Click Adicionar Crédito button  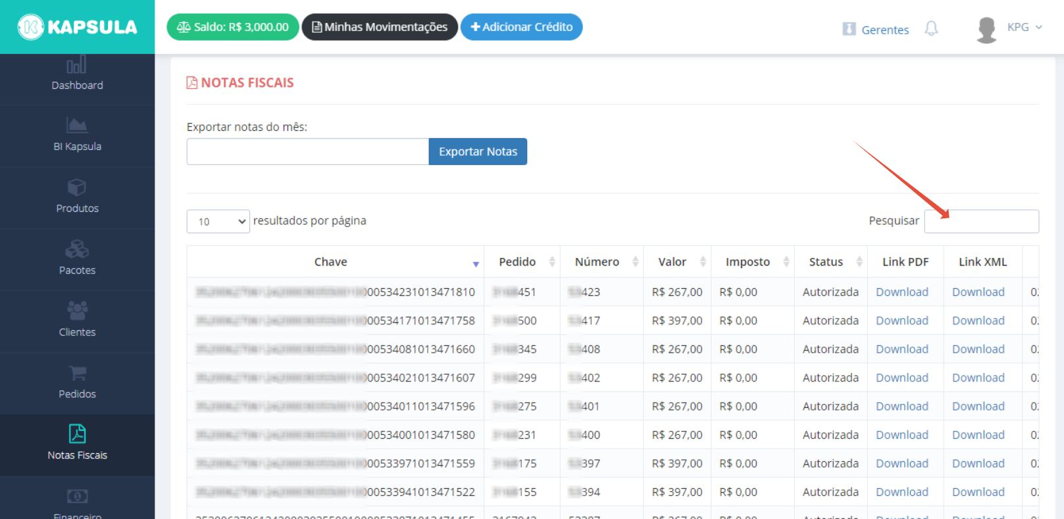coord(521,27)
